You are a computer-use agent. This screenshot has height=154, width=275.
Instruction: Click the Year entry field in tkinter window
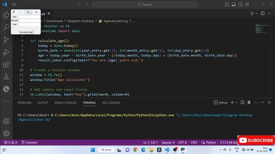pyautogui.click(x=30, y=24)
